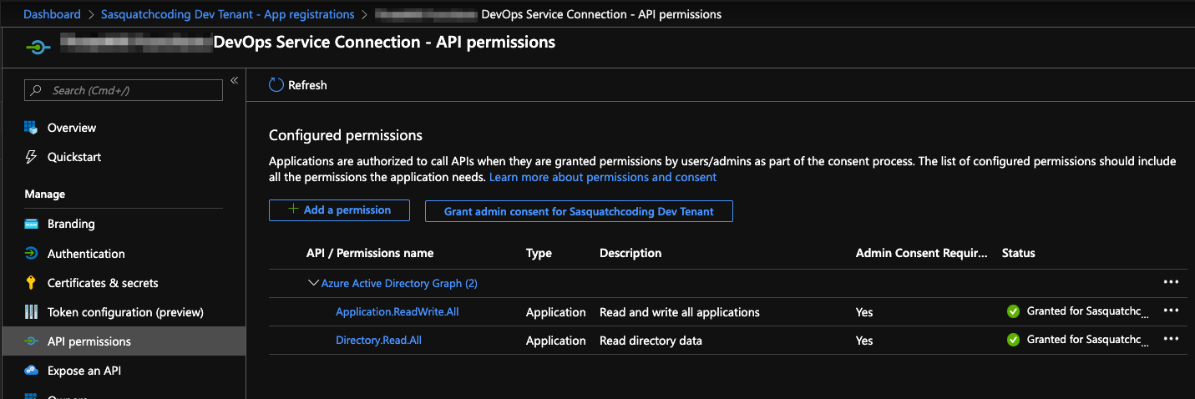Click the Expose an API cloud icon
The image size is (1195, 399).
click(32, 371)
